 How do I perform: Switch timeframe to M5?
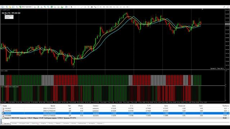pyautogui.click(x=104, y=7)
